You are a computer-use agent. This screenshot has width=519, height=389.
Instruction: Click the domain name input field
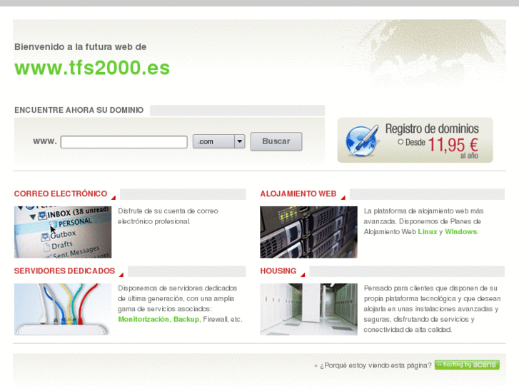(124, 142)
